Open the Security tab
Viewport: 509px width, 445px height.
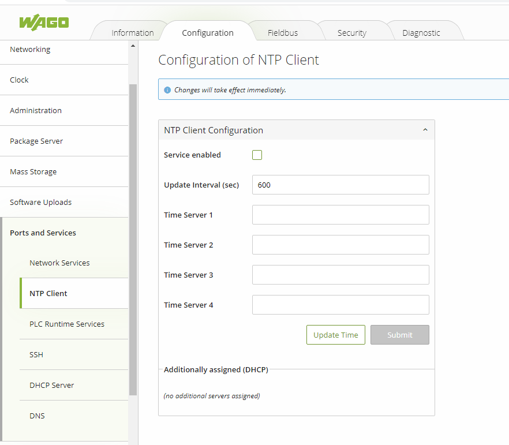pos(351,33)
